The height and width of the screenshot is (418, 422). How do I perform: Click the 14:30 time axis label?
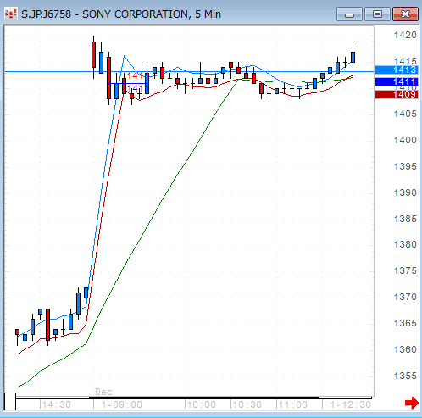pos(56,404)
